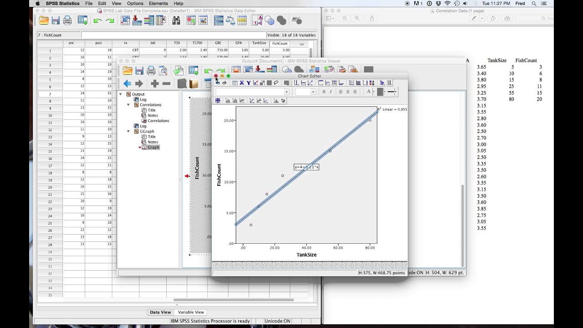Toggle Italic in Chart Editor

click(x=331, y=92)
